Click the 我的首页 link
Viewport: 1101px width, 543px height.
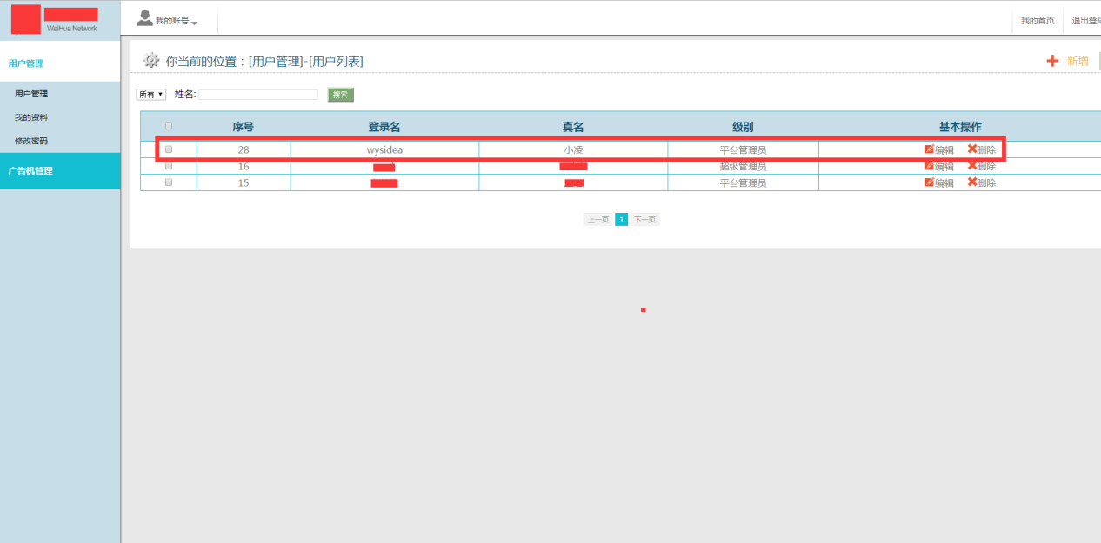pos(1038,21)
